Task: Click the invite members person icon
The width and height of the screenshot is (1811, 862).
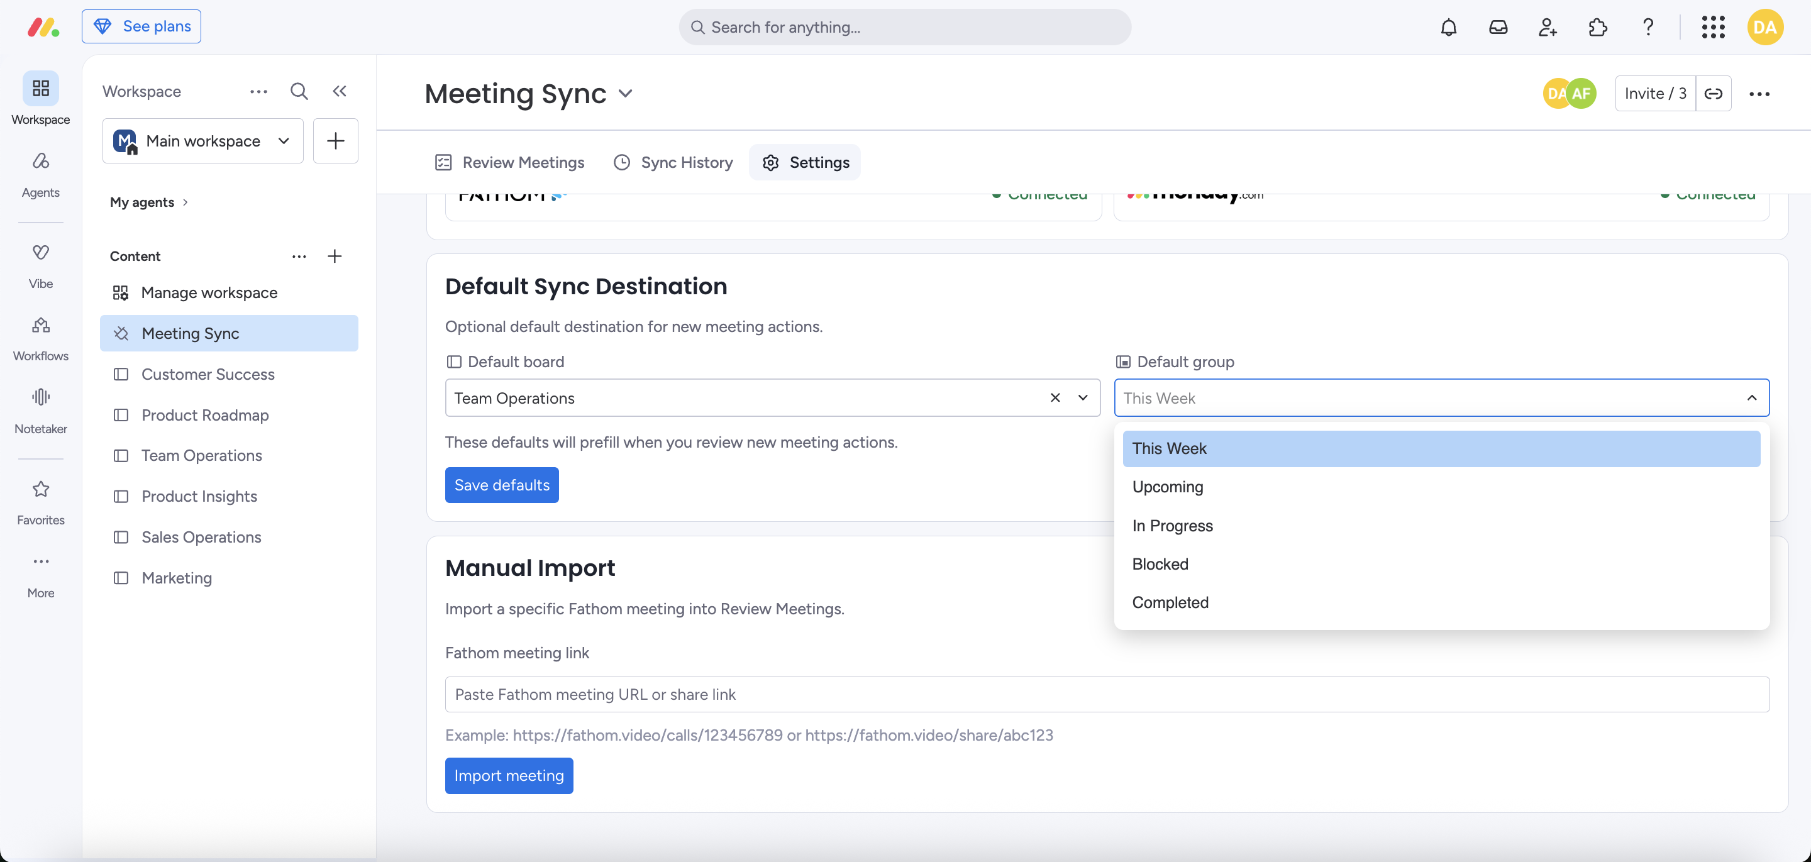Action: tap(1548, 26)
